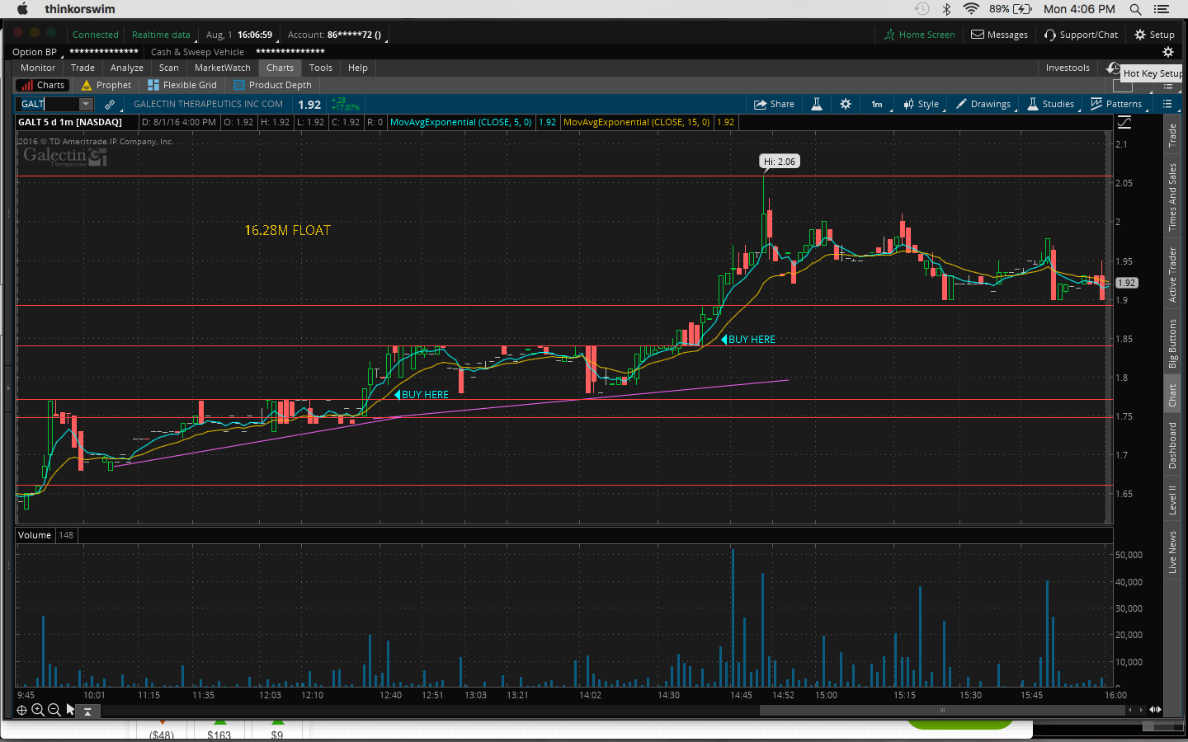Open the Product Depth view
1188x742 pixels.
tap(273, 85)
